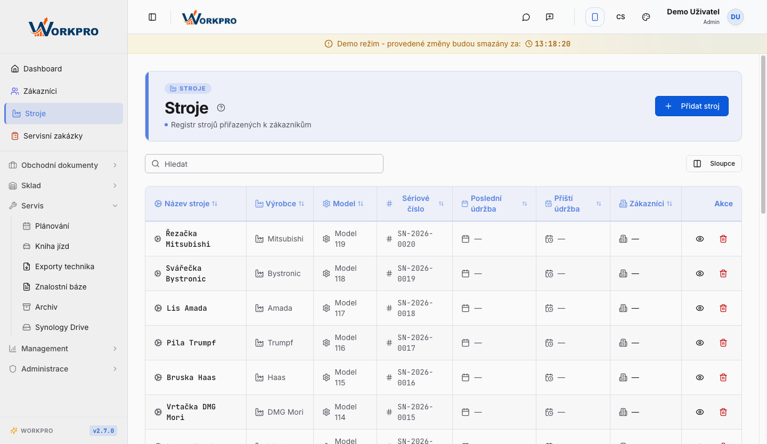Screen dimensions: 767x444
Task: Open Znalostní báze under Servis
Action: coord(70,287)
